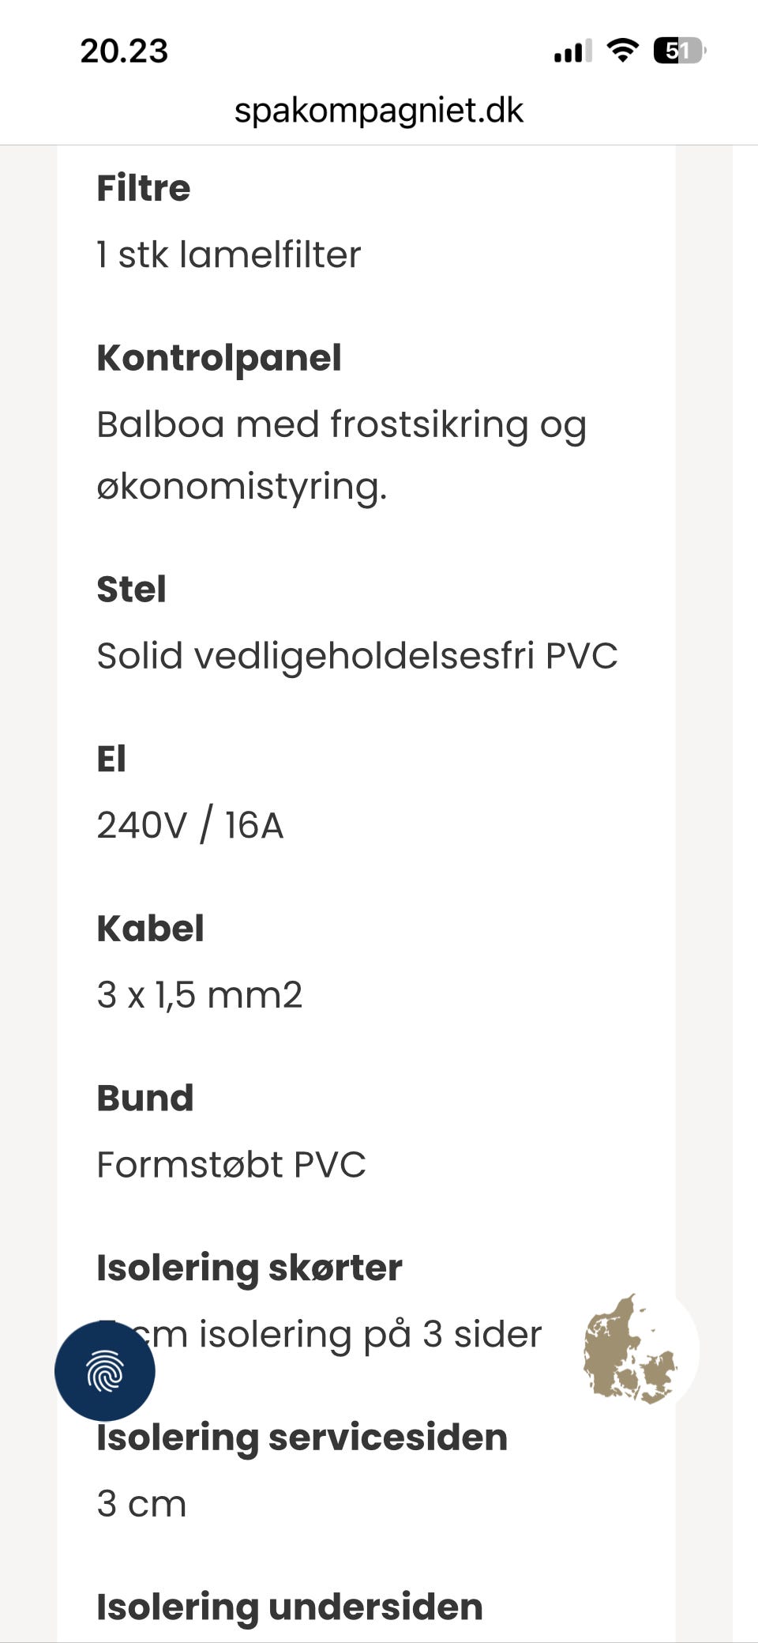Tap "Solid vedligeholdelsesfri PVC" text
This screenshot has height=1643, width=758.
(x=357, y=655)
